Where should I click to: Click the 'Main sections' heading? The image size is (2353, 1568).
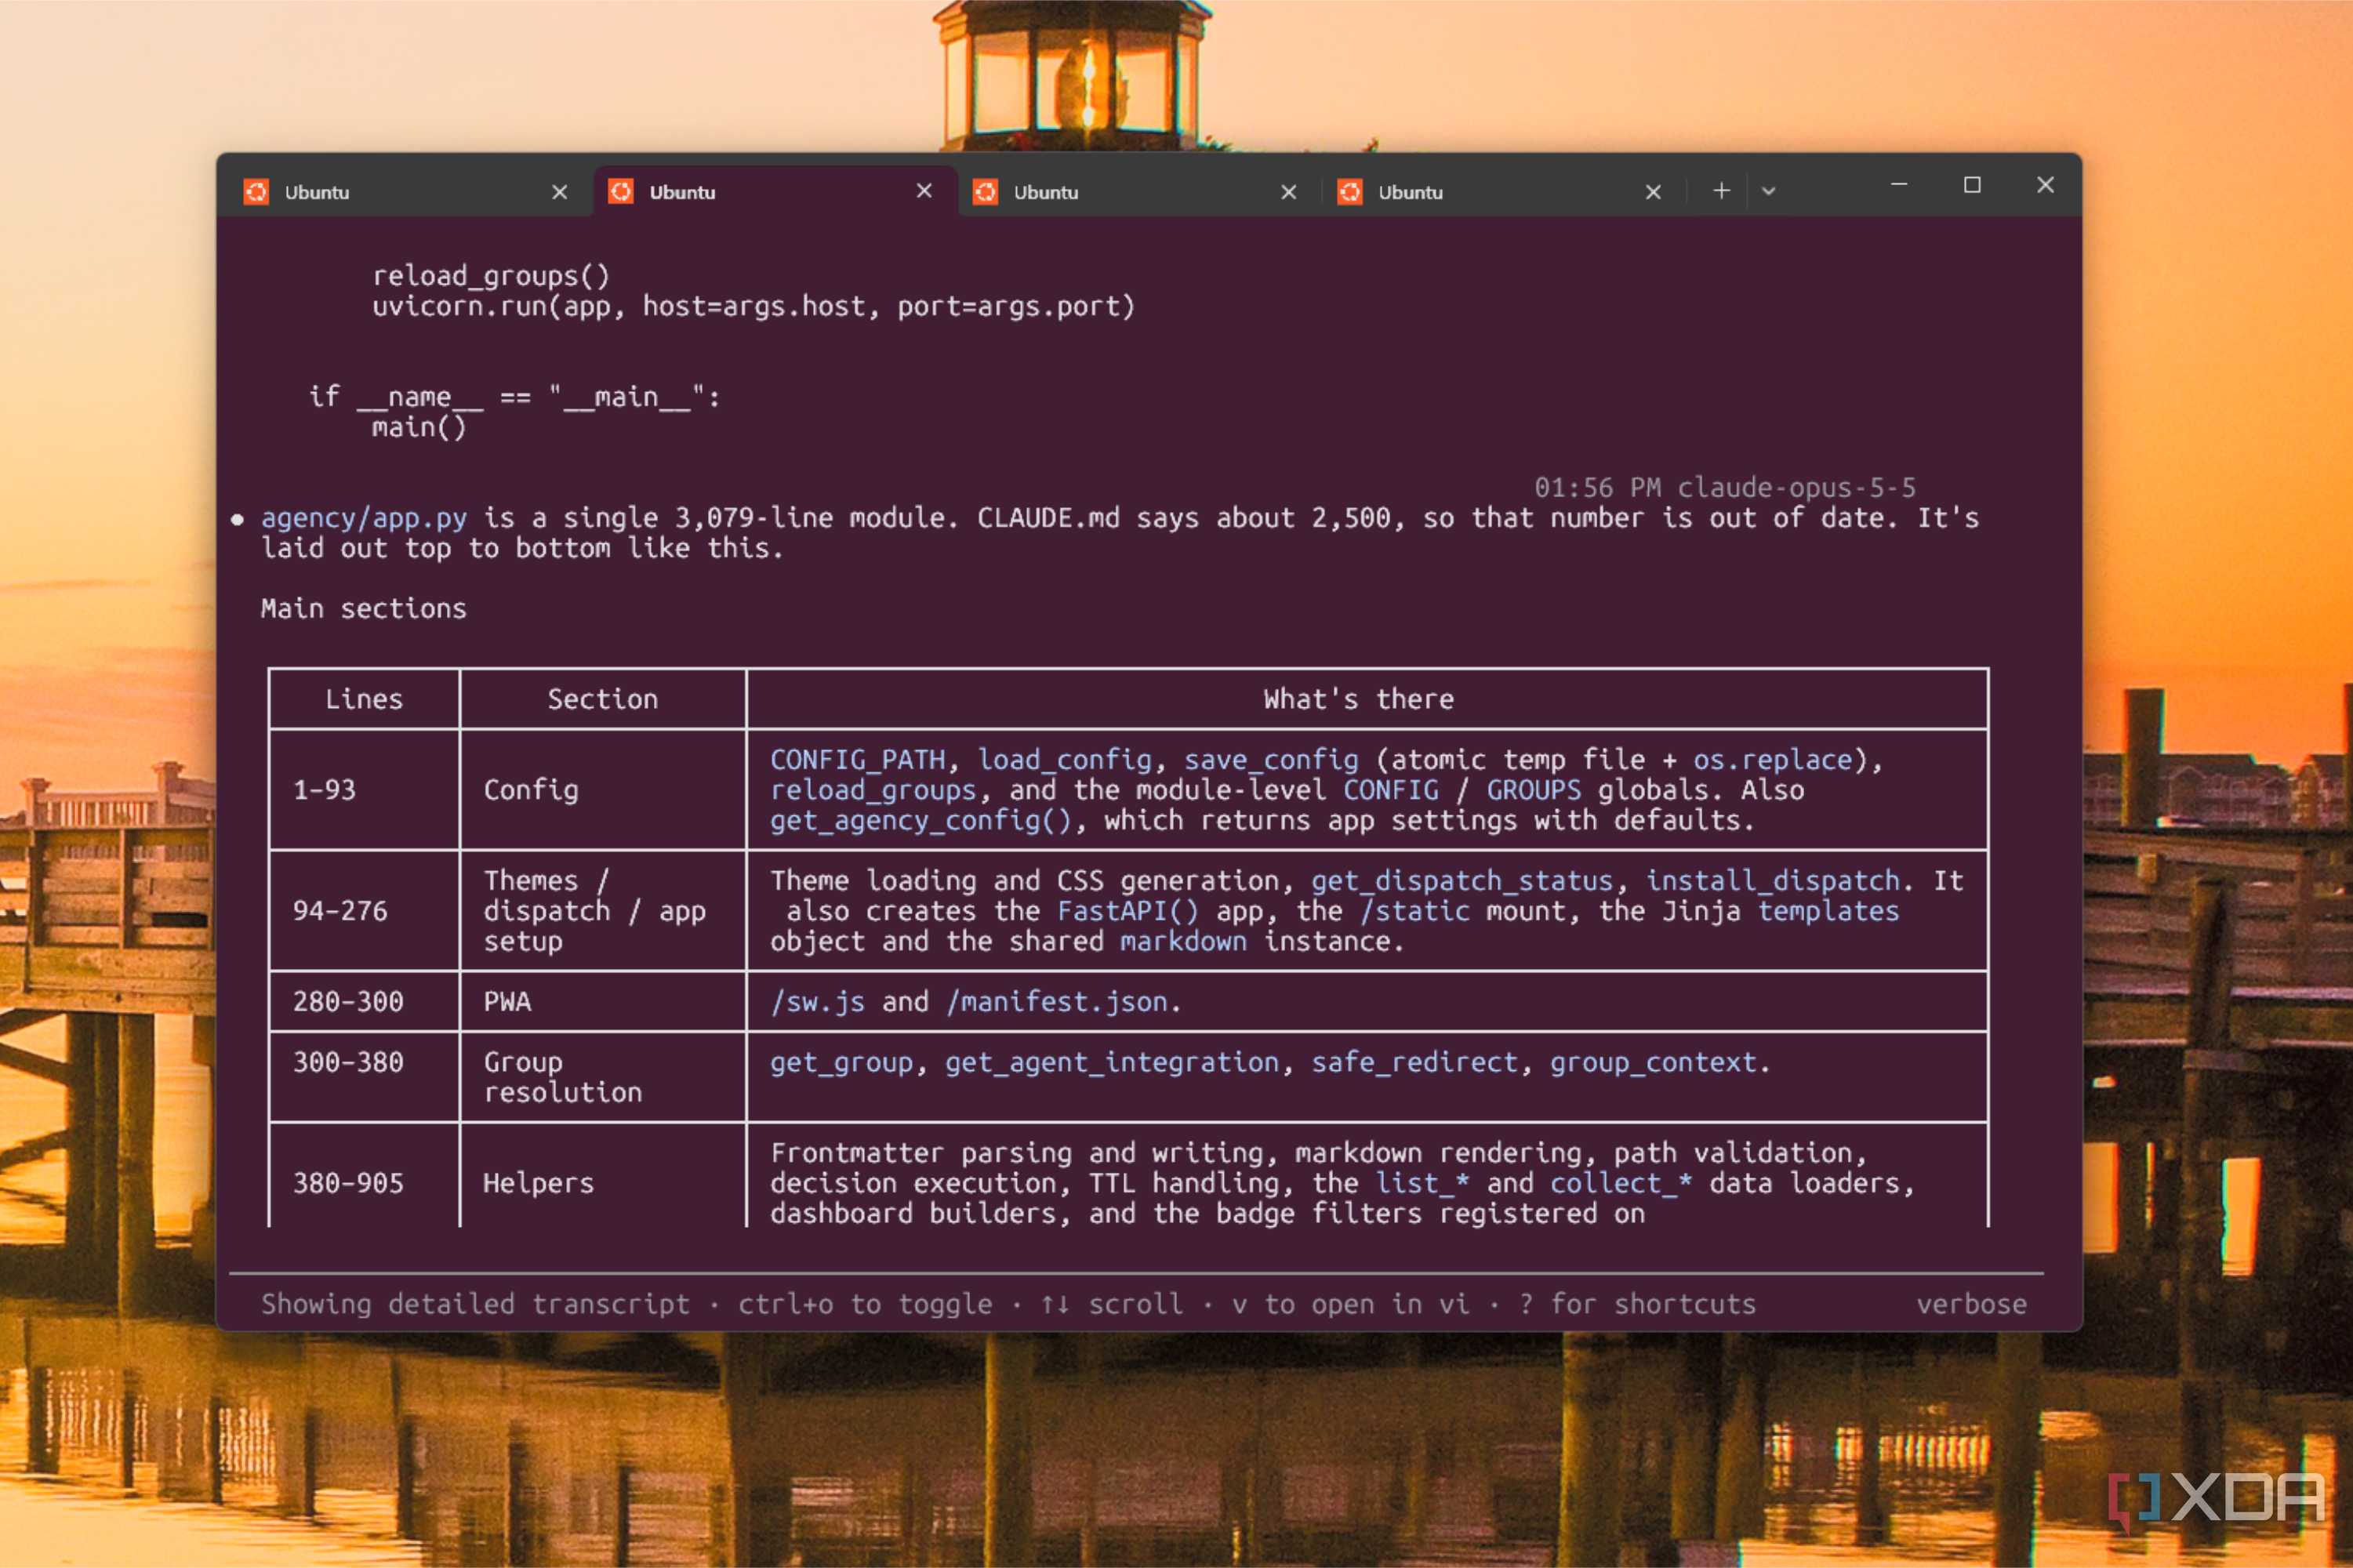(364, 609)
